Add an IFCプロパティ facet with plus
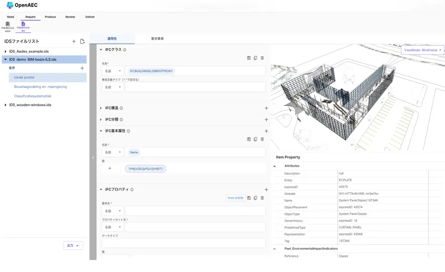Viewport: 445px width, 272px height. point(266,190)
